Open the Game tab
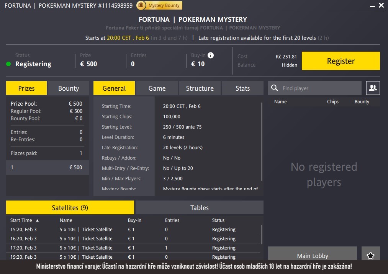 point(157,88)
